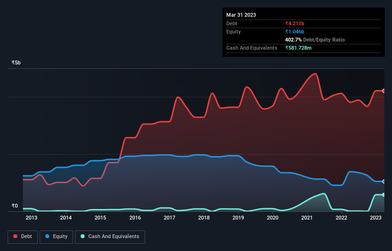Click the ₹0 y-axis label
The height and width of the screenshot is (251, 392).
(15, 206)
